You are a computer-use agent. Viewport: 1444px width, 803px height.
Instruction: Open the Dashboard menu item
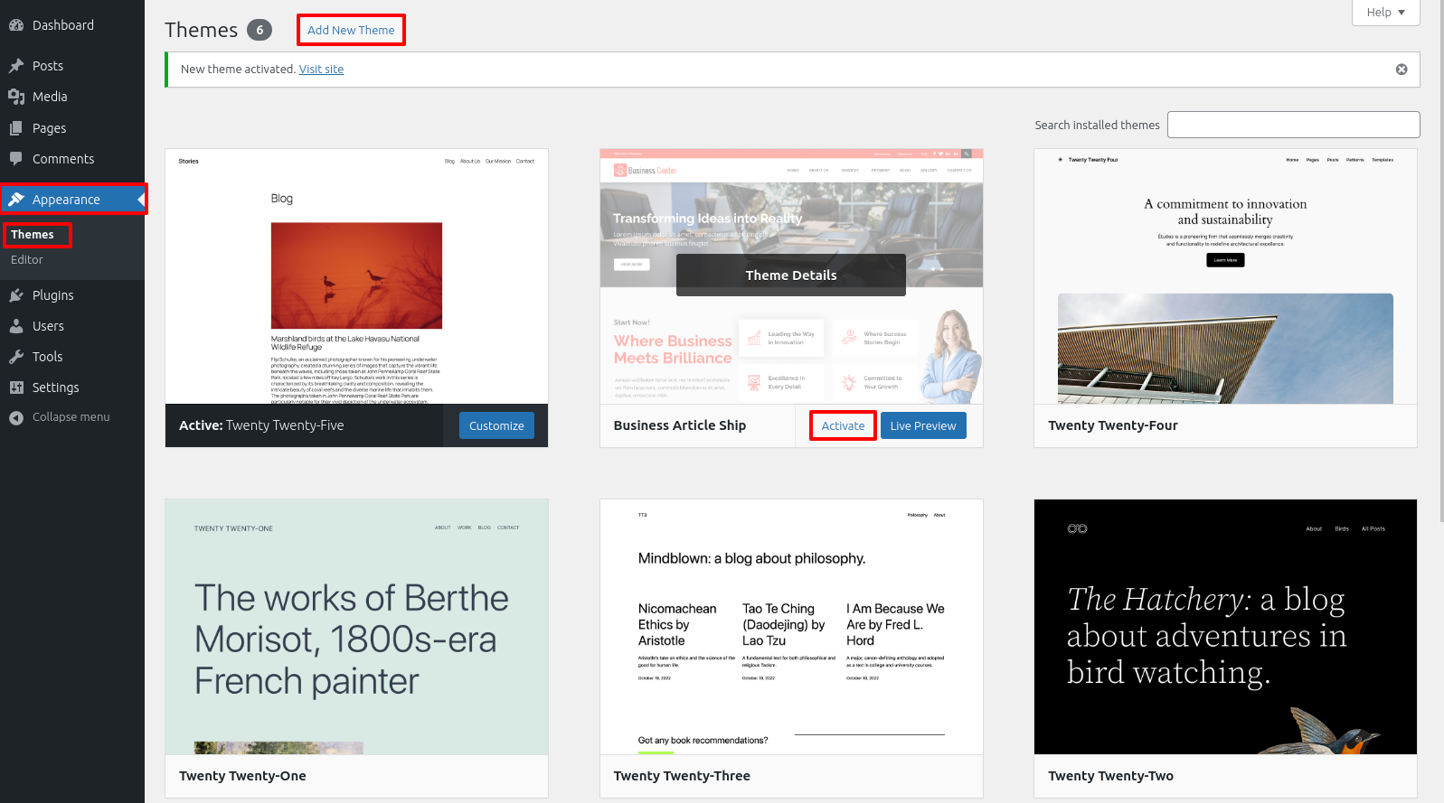[x=72, y=25]
